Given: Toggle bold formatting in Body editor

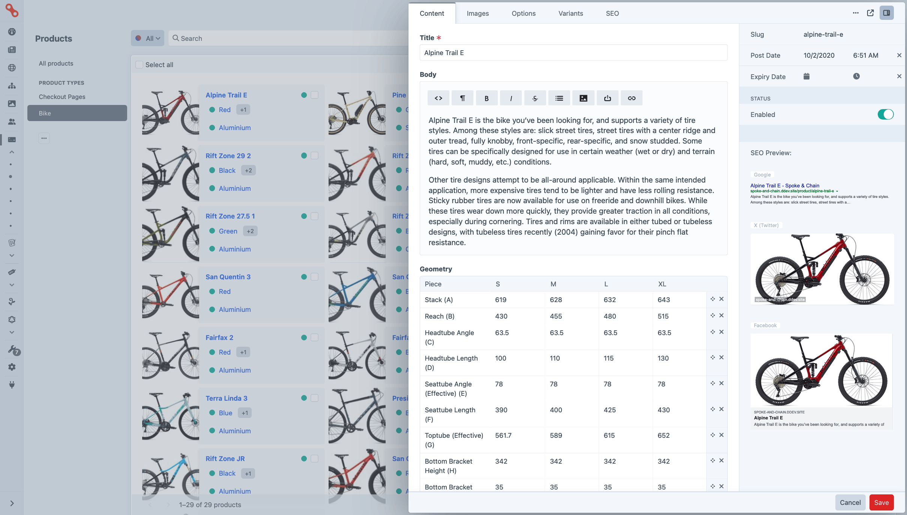Looking at the screenshot, I should 487,98.
